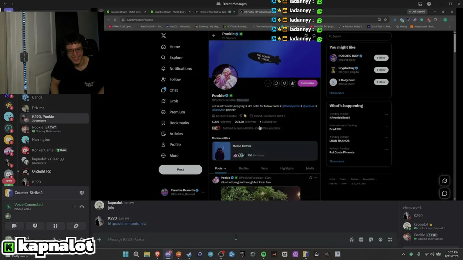Share your screen from the voice panel
The height and width of the screenshot is (260, 463).
coord(35,226)
